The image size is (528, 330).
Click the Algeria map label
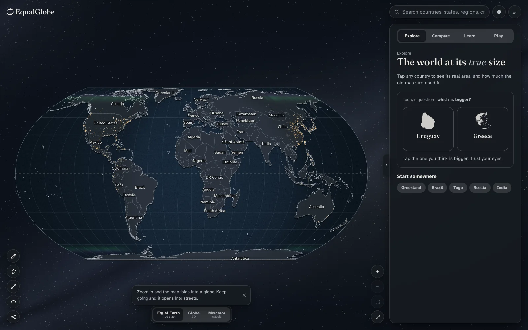[194, 137]
